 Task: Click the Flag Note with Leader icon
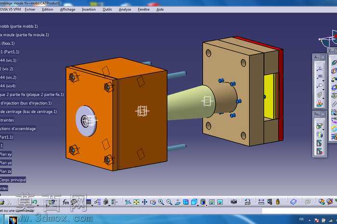(320, 86)
